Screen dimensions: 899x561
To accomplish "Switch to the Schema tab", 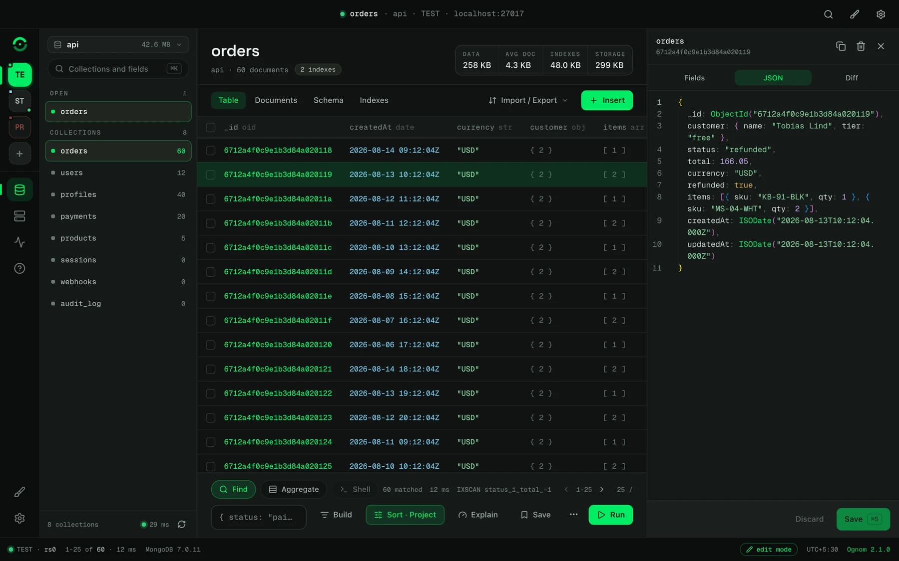I will (x=328, y=100).
